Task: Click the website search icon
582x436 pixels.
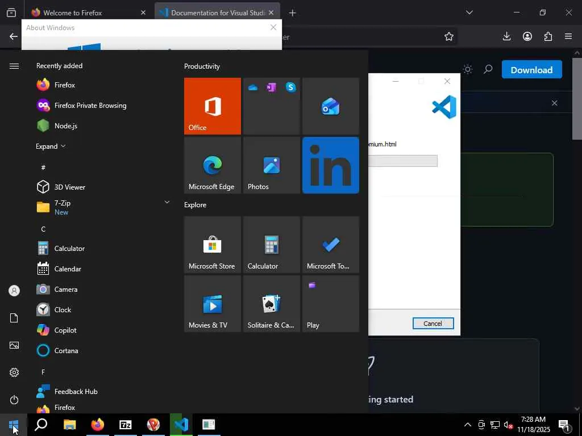Action: [x=488, y=69]
